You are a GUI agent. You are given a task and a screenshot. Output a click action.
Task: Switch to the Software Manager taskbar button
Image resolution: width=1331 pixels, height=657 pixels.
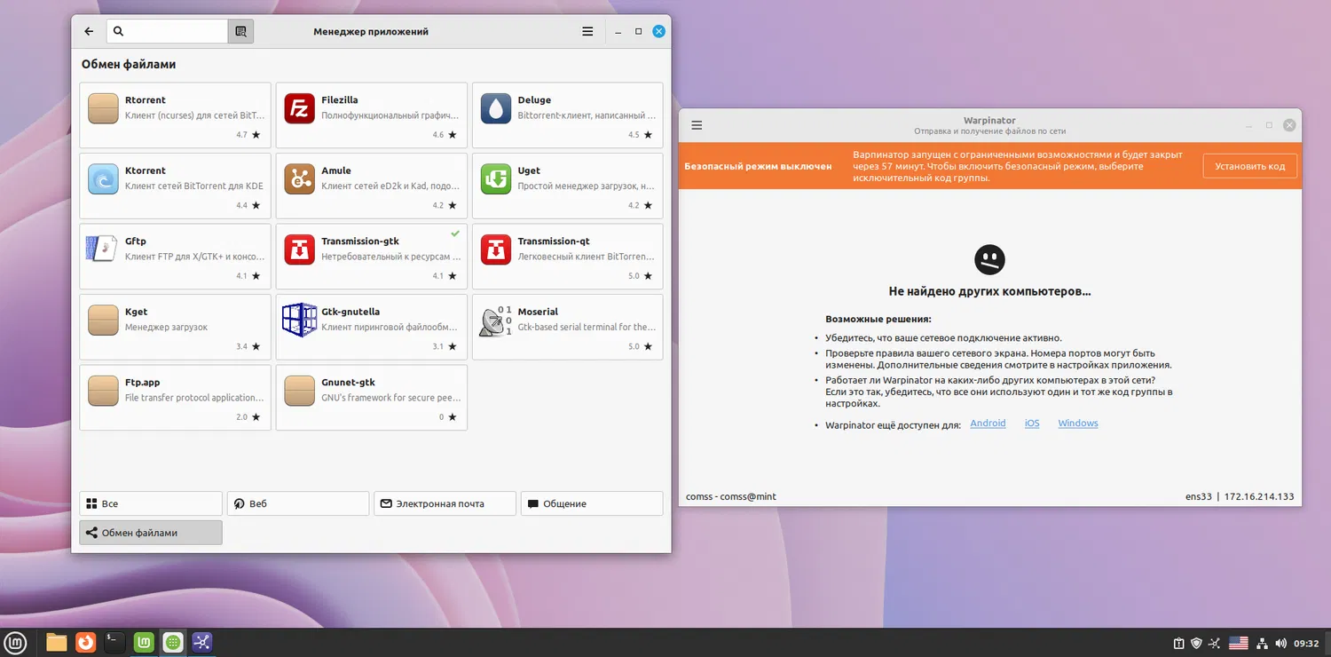(x=173, y=642)
